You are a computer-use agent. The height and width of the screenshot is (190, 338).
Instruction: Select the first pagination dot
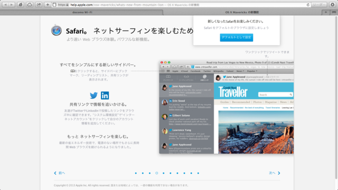pyautogui.click(x=136, y=173)
